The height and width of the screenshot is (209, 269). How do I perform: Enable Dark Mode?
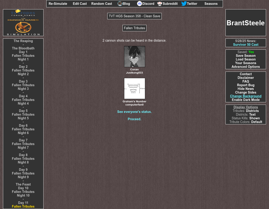tap(246, 100)
